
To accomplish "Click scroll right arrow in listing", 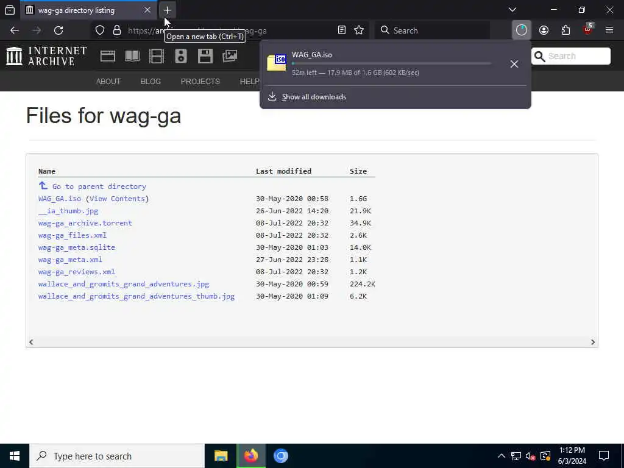I will click(593, 342).
